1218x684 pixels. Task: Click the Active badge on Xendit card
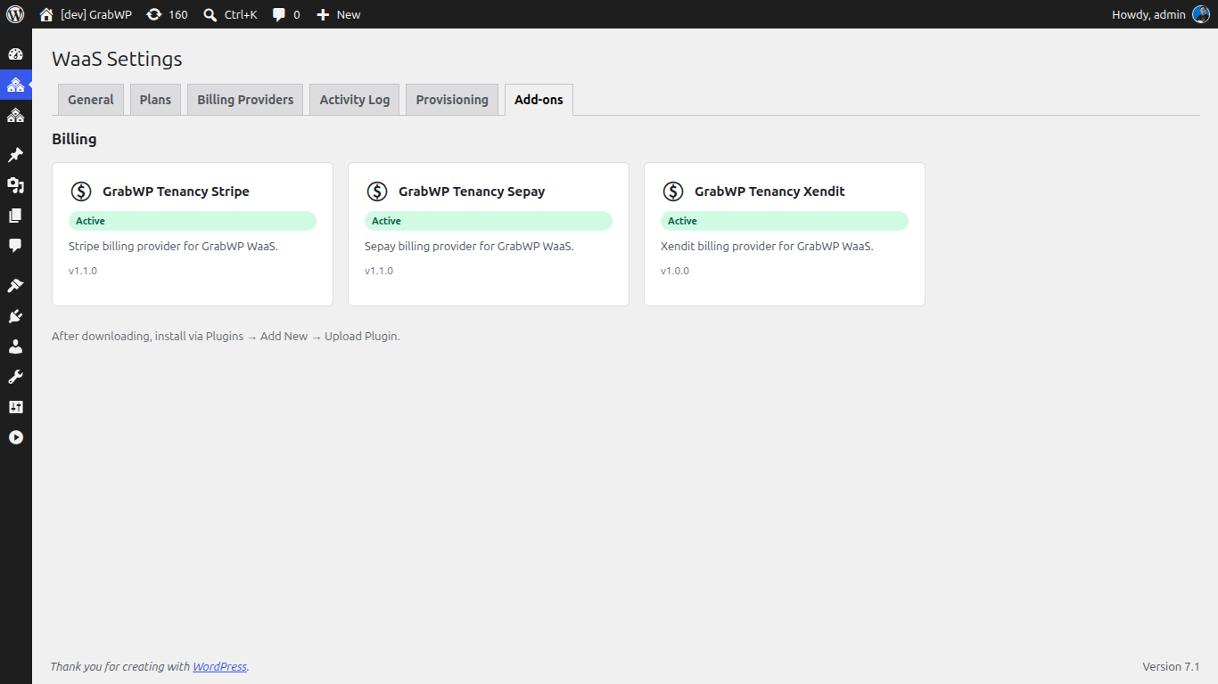point(785,221)
